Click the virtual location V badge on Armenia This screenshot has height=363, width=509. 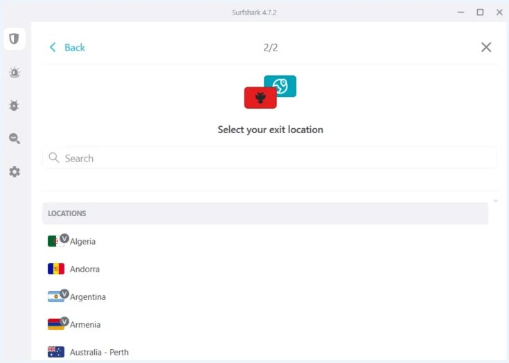64,321
